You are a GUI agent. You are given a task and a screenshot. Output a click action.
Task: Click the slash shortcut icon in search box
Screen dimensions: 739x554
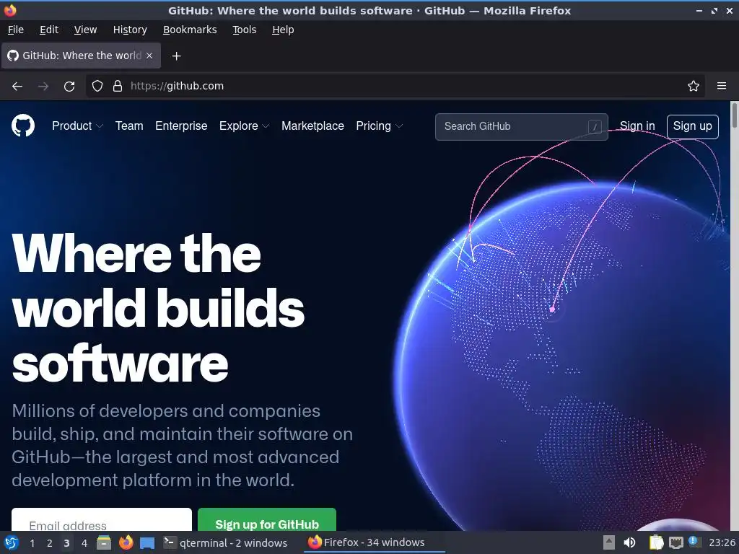(595, 127)
